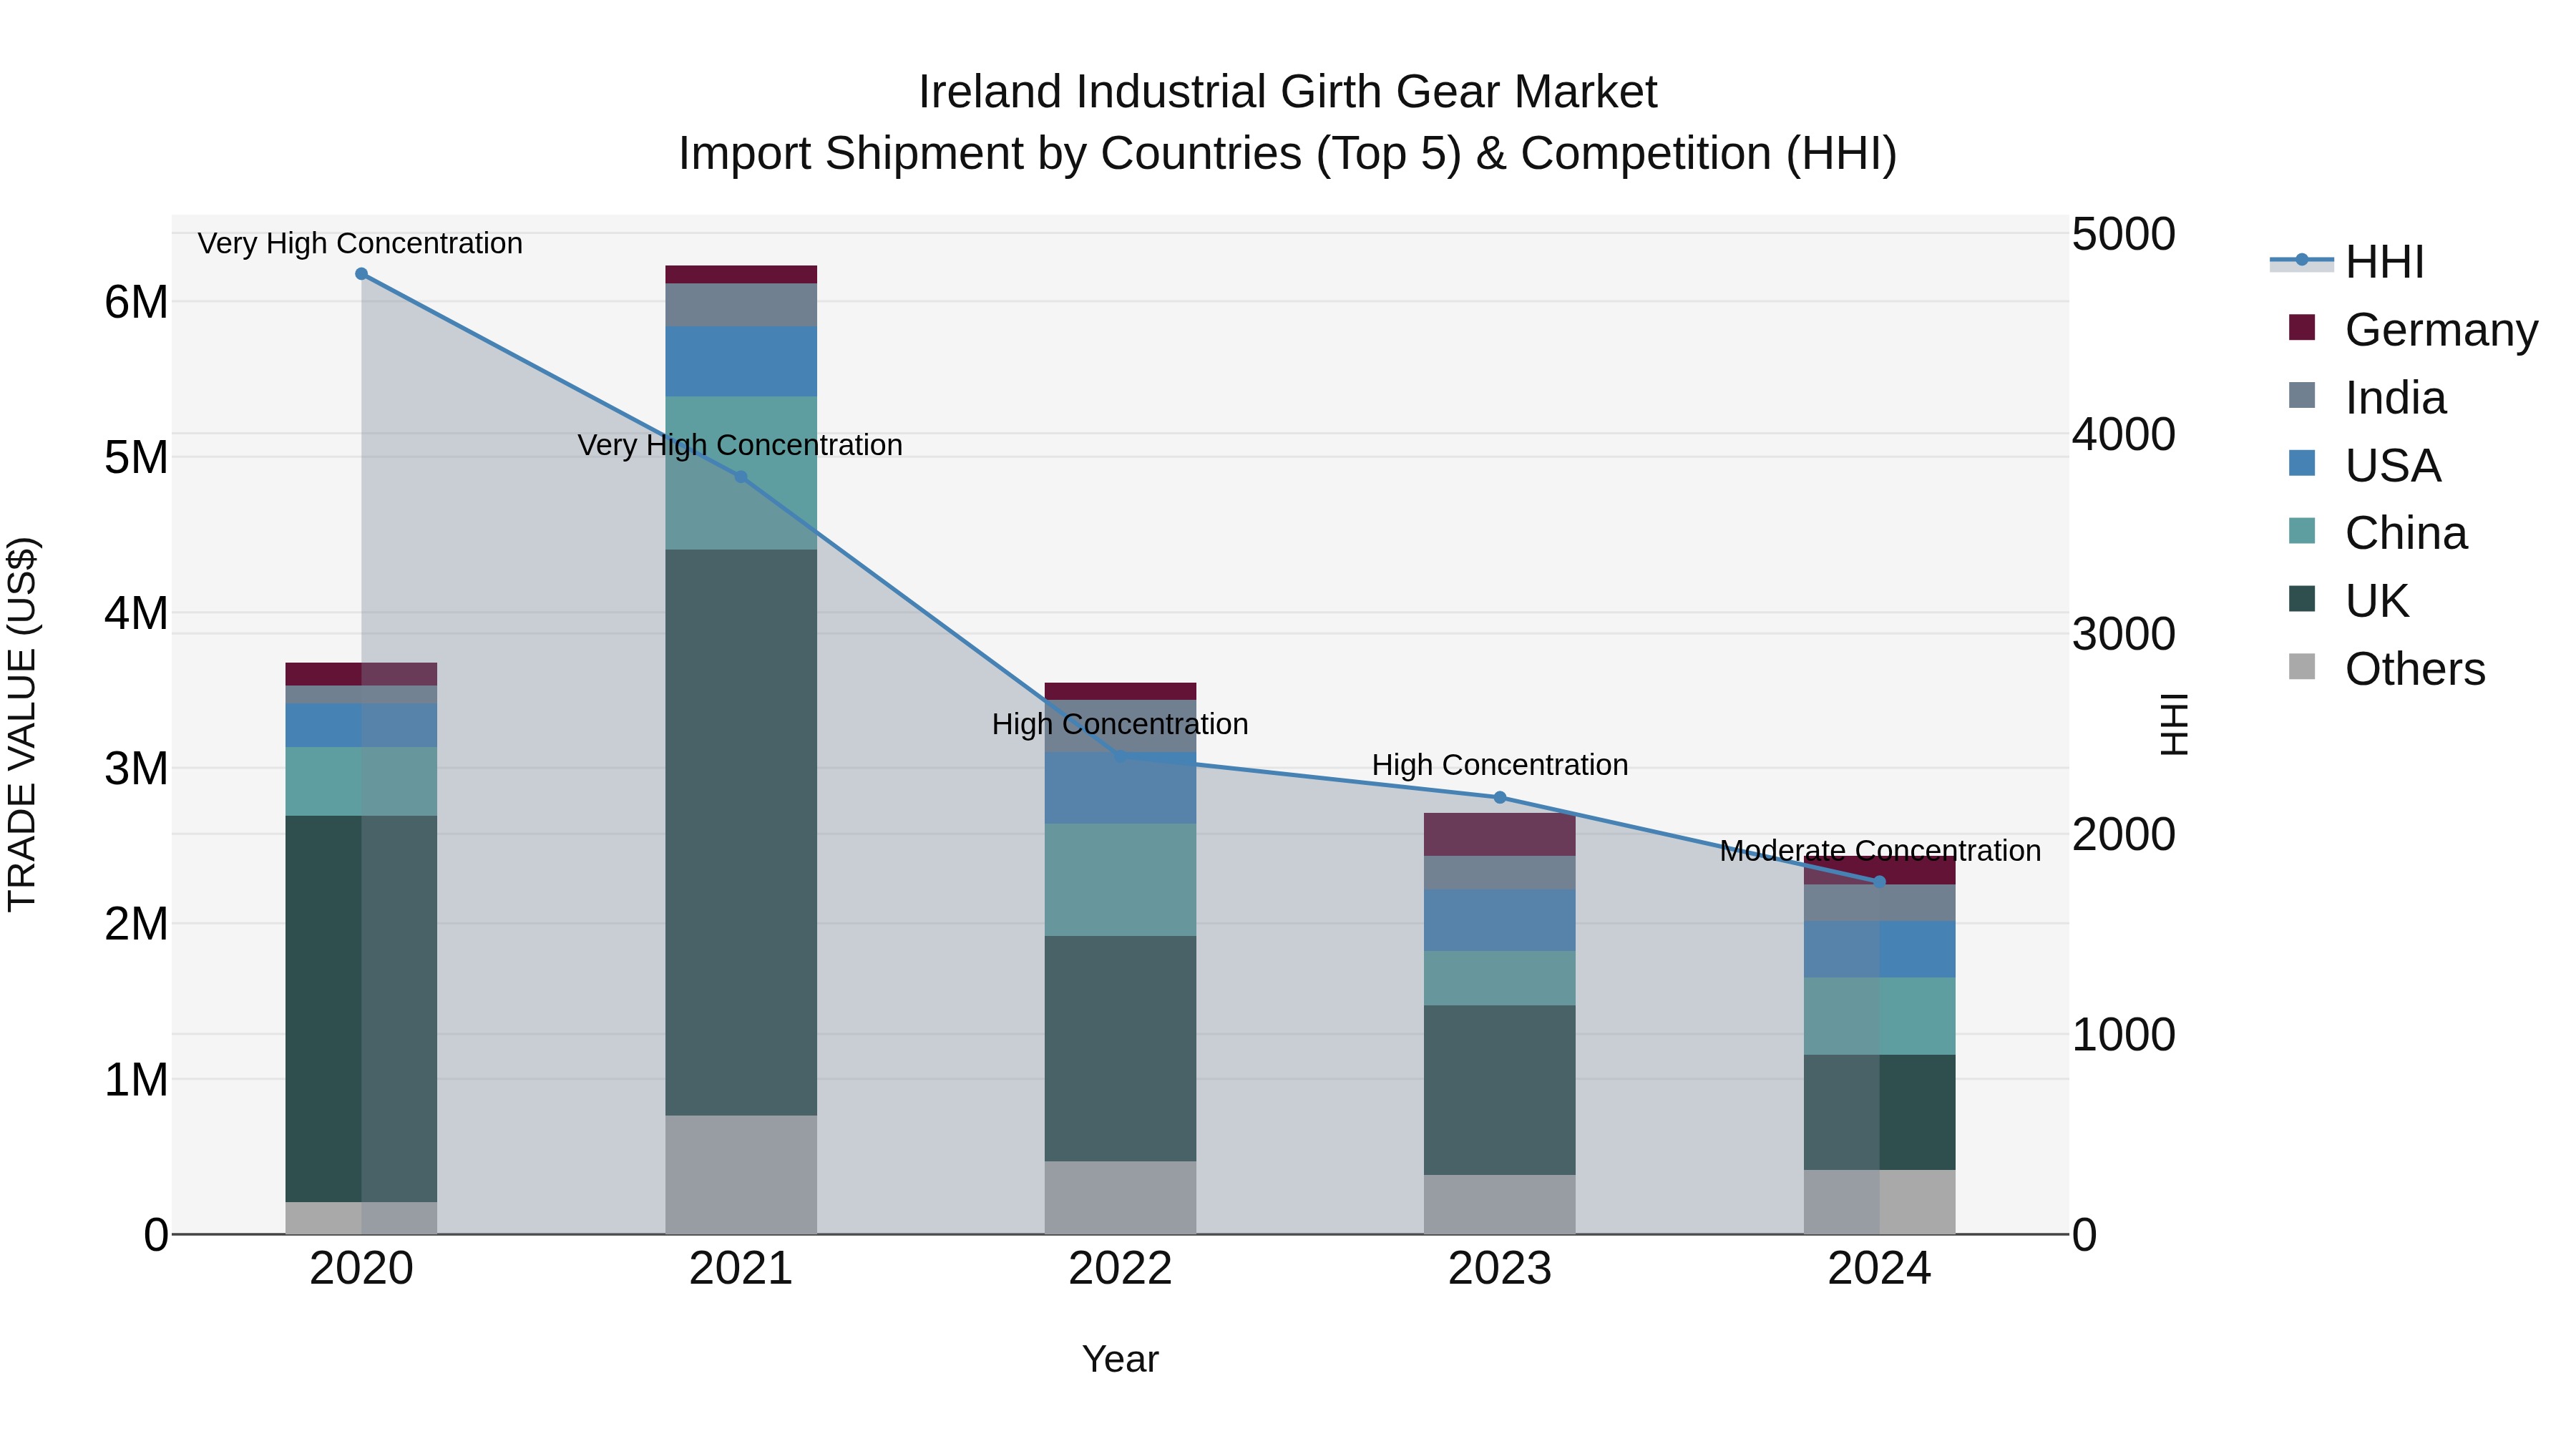Image resolution: width=2576 pixels, height=1449 pixels.
Task: Click 'Very High Concentration' annotation for 2021
Action: click(x=740, y=445)
